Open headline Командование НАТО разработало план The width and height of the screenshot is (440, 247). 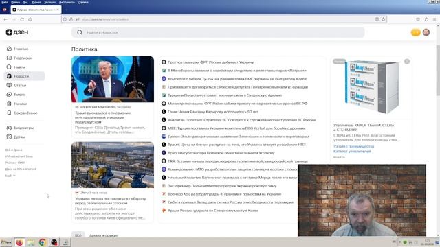[232, 169]
